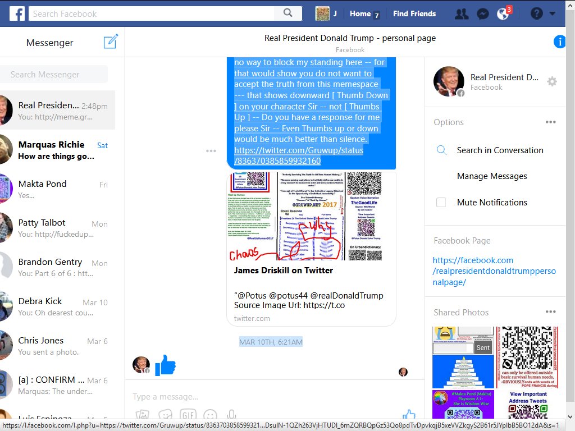Click the Home link in top bar

360,13
